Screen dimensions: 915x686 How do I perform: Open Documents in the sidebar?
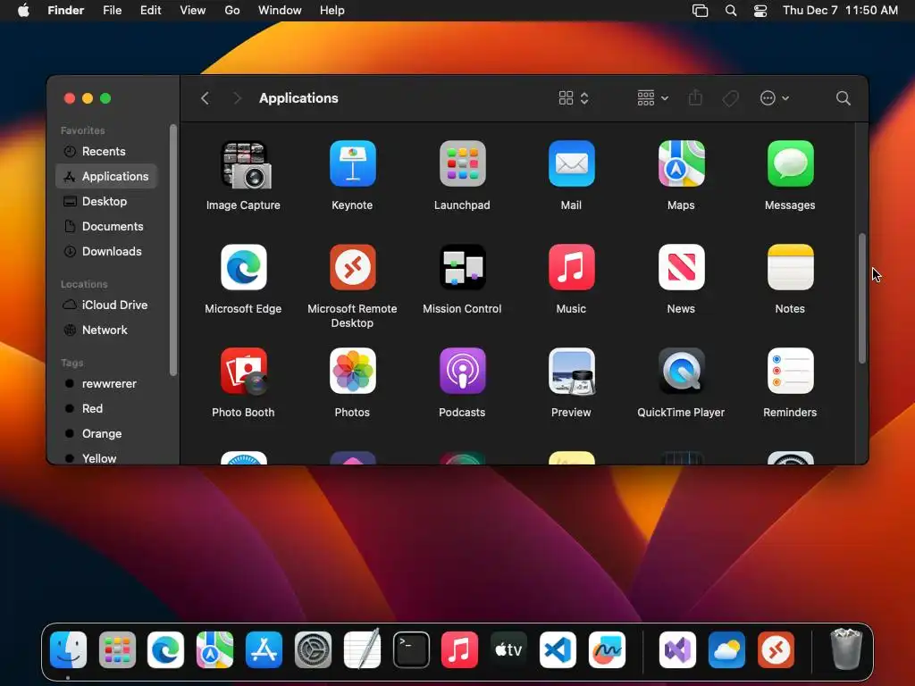coord(106,226)
